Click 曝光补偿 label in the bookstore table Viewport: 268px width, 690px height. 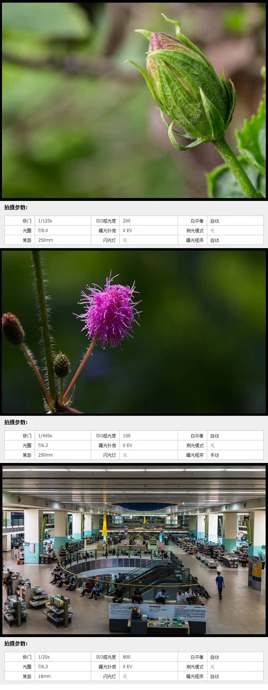coord(108,667)
